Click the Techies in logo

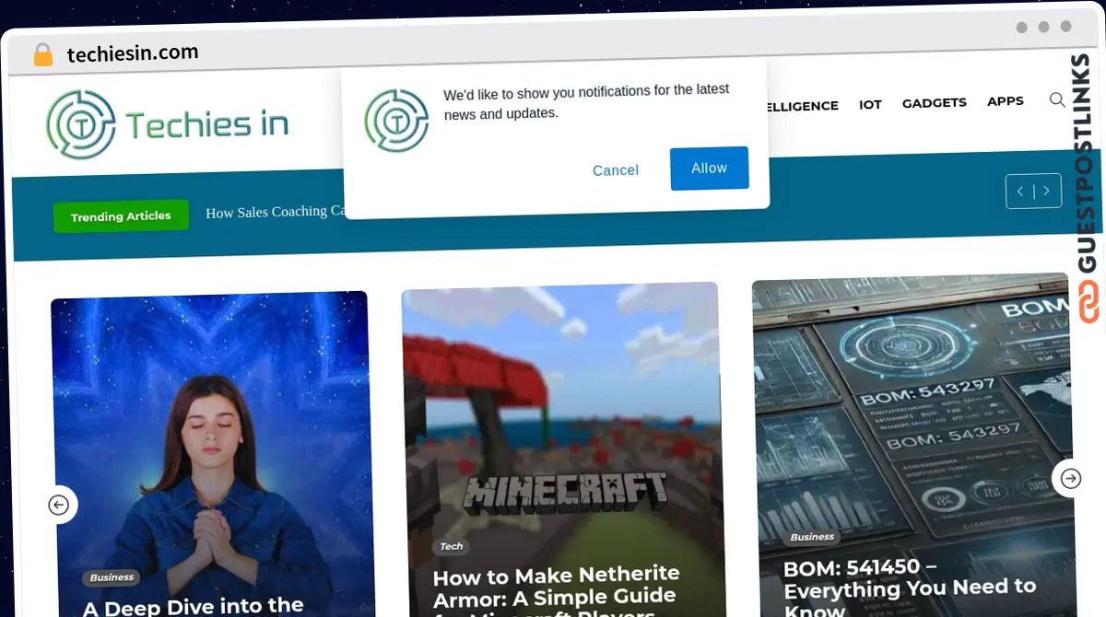click(x=166, y=122)
